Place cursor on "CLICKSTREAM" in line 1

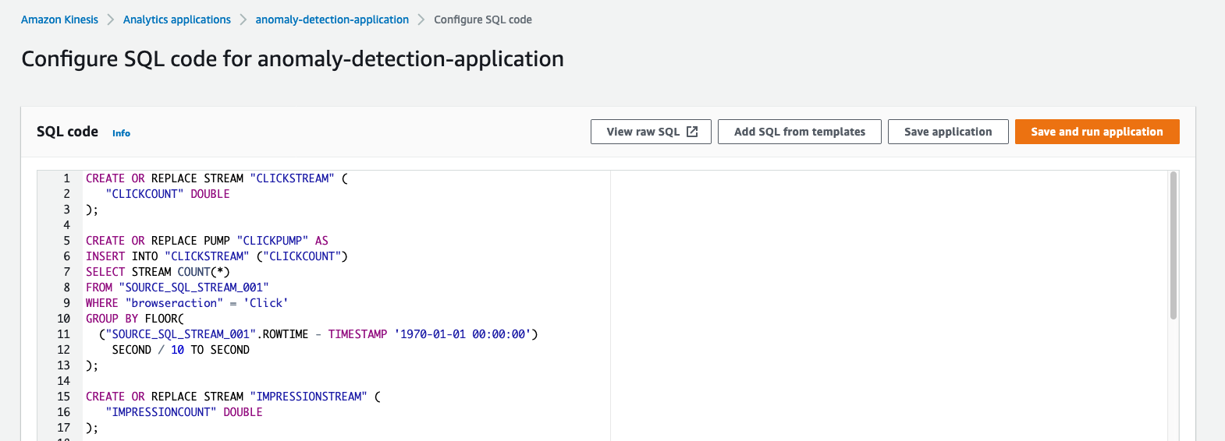click(x=292, y=178)
